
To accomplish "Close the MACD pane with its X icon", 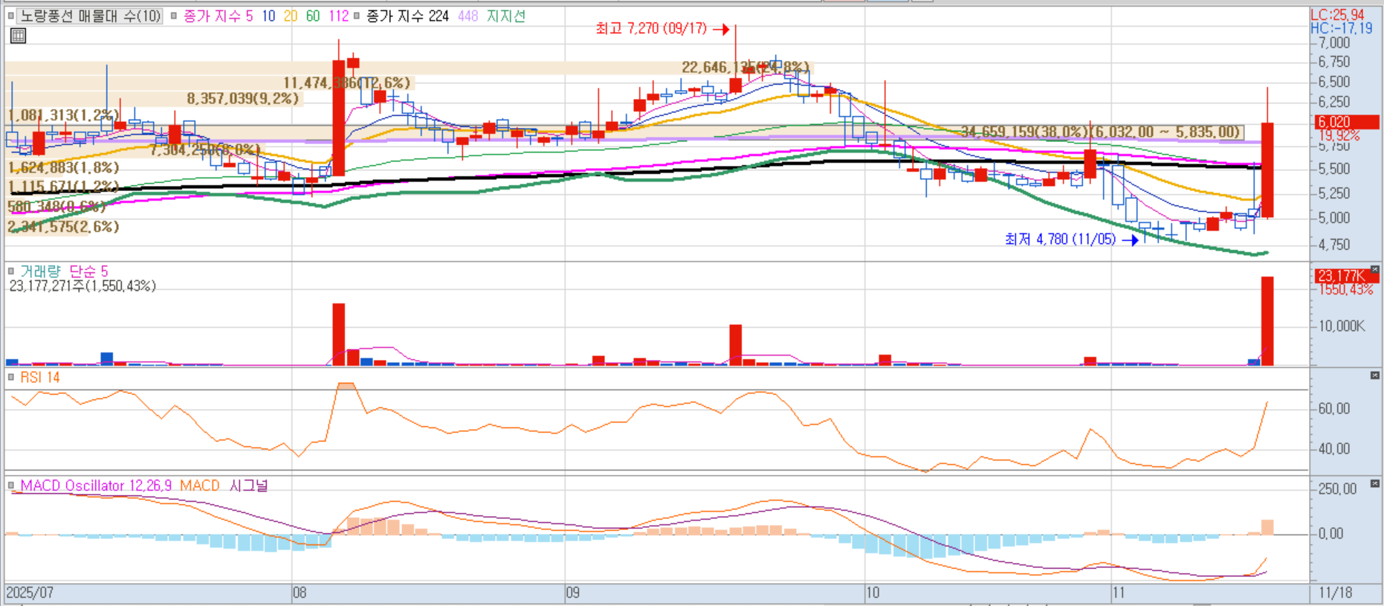I will [x=1375, y=484].
